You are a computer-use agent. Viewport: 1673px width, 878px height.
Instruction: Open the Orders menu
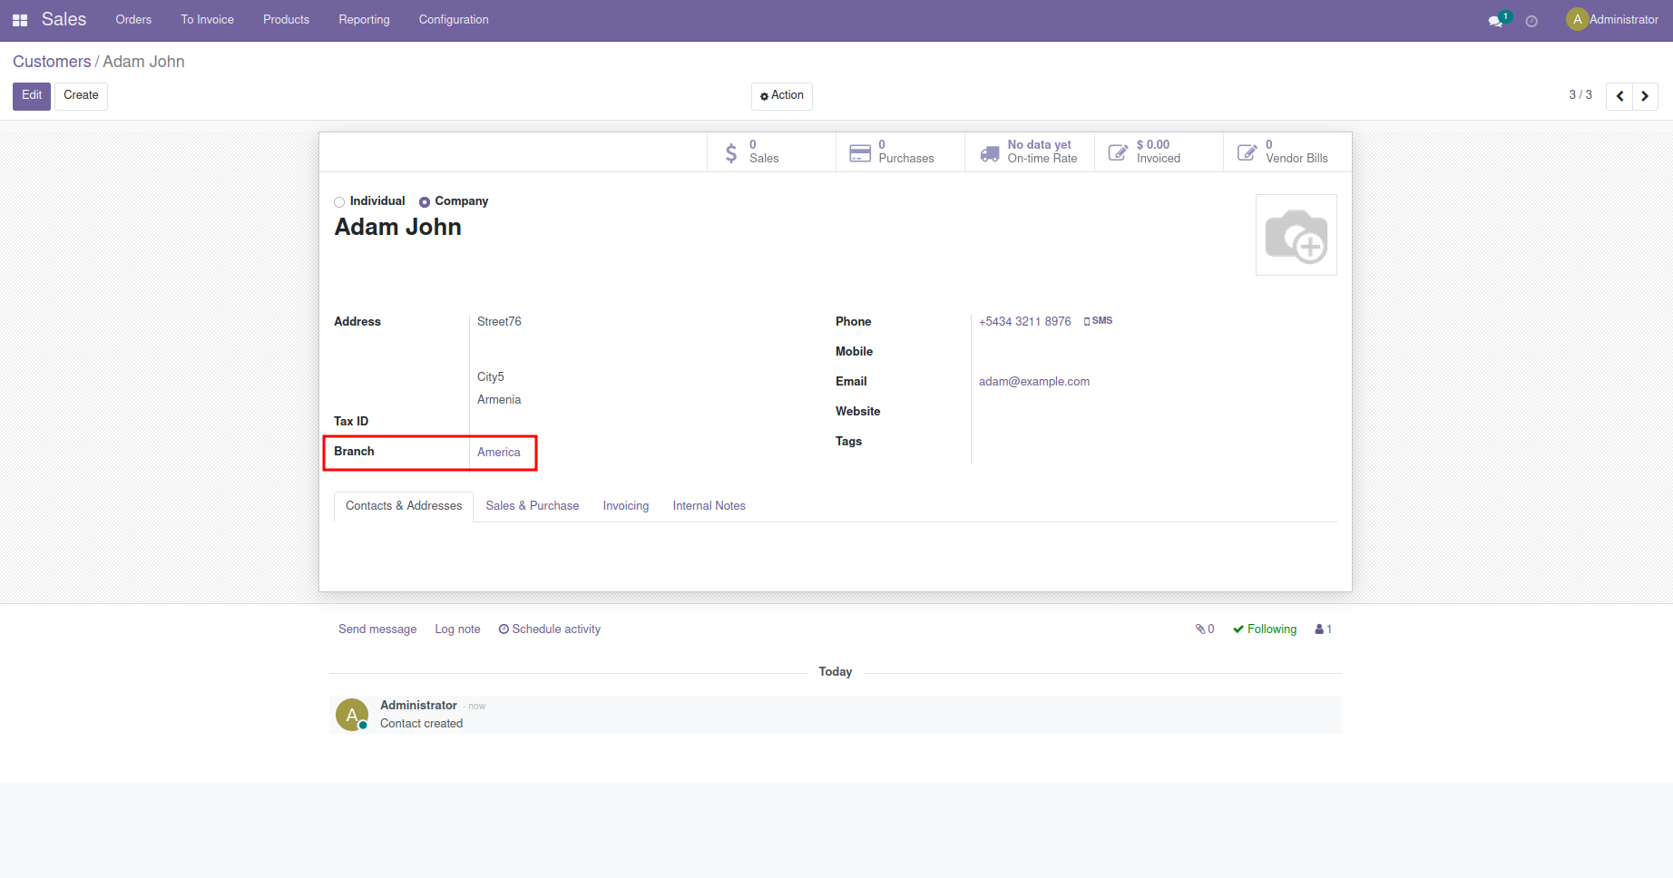[x=133, y=20]
